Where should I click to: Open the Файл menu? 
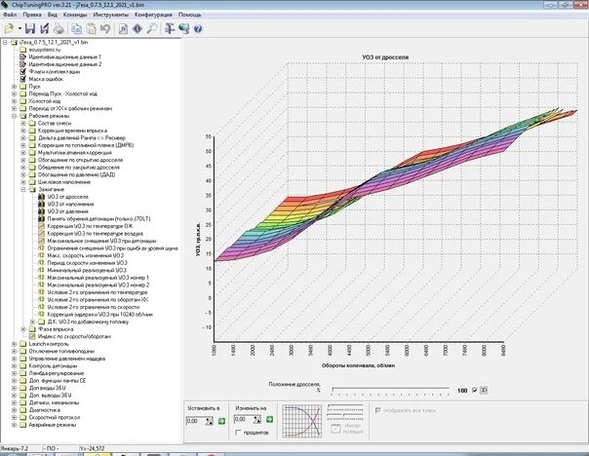[x=10, y=15]
